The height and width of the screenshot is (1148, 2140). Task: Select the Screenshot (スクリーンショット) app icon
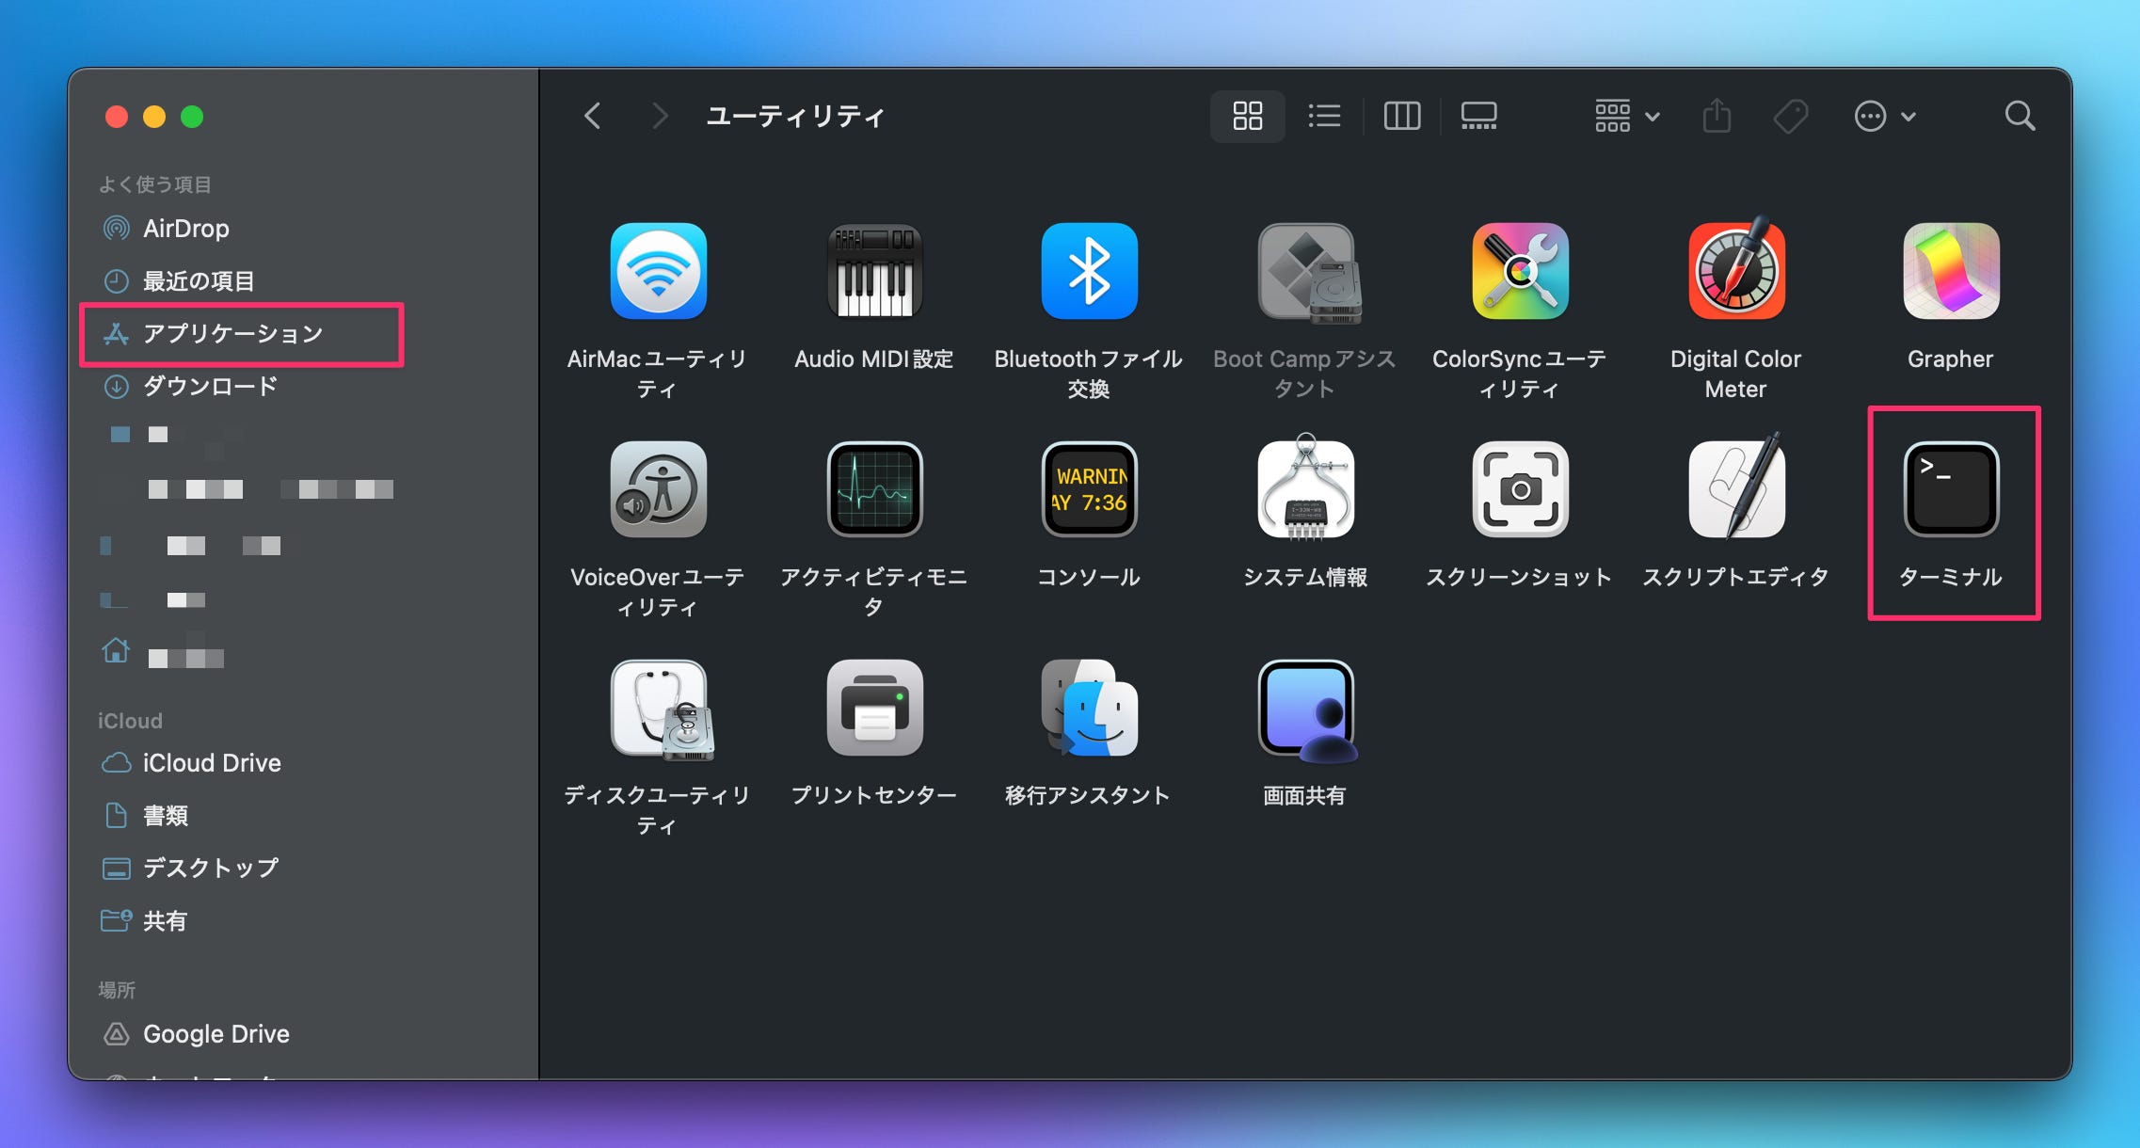coord(1519,489)
